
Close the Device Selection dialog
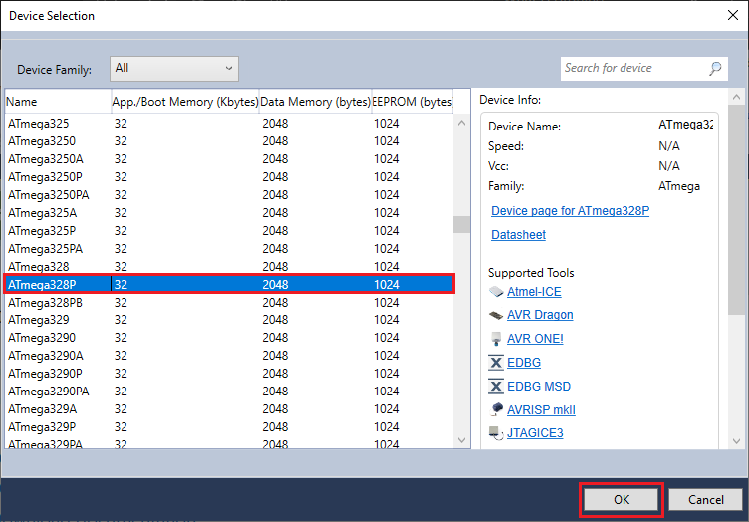point(733,15)
